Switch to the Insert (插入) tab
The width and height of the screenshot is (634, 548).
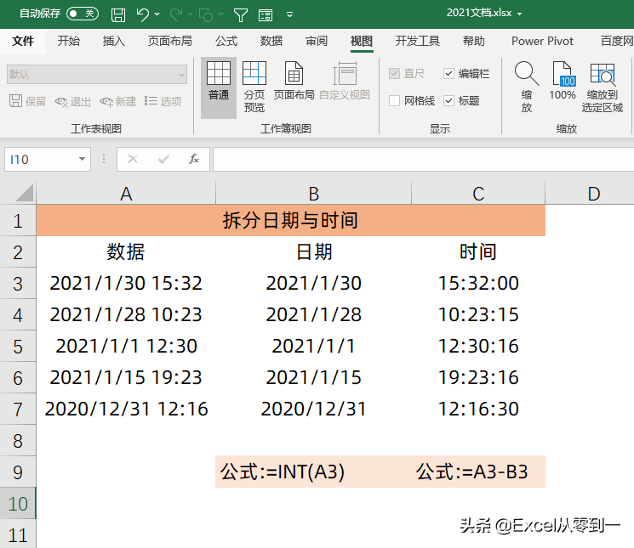point(114,41)
